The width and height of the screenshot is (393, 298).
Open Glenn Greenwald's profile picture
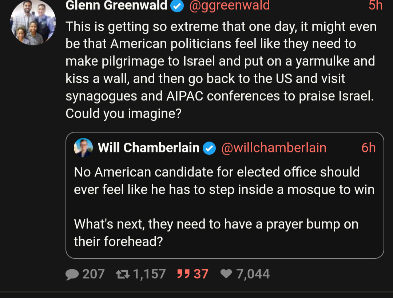(33, 23)
